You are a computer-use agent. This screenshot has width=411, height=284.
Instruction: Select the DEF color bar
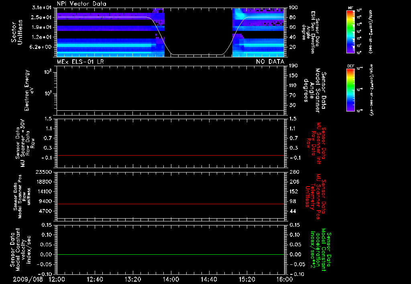351,90
